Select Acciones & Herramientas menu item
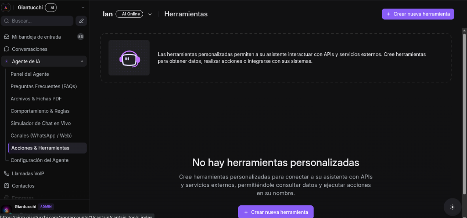The height and width of the screenshot is (218, 467). tap(47, 148)
